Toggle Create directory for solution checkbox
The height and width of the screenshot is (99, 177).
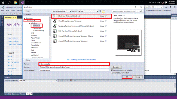point(112,70)
